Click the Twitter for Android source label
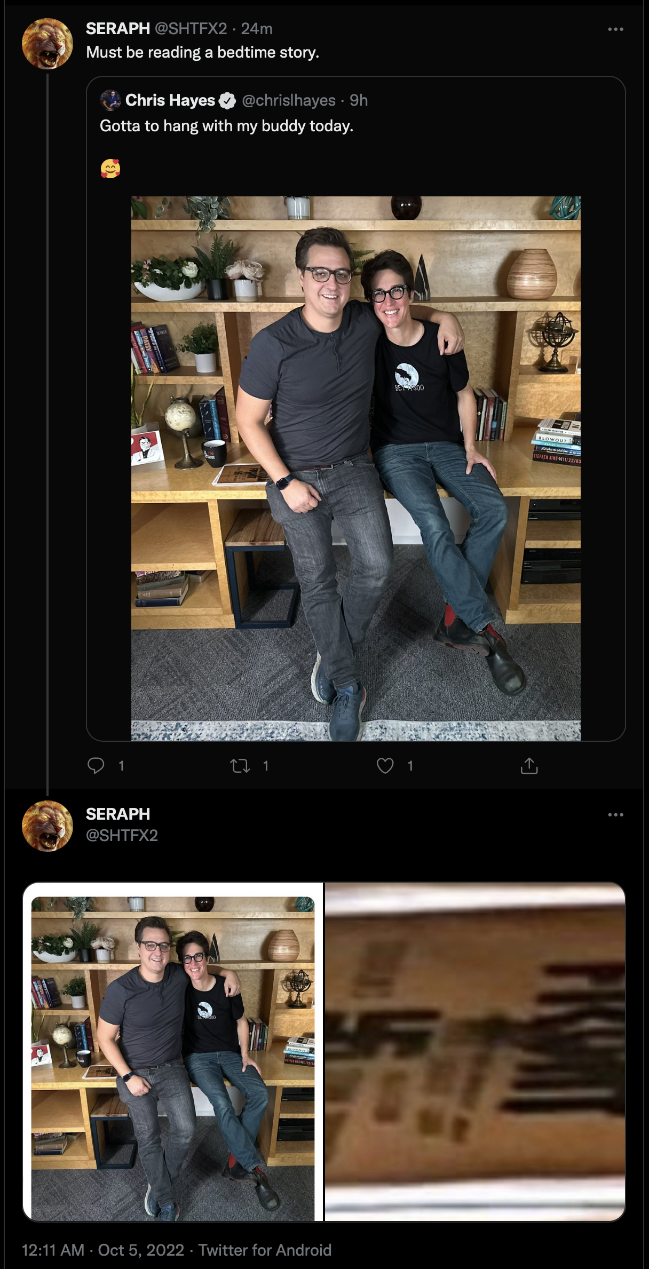The image size is (649, 1269). 265,1250
